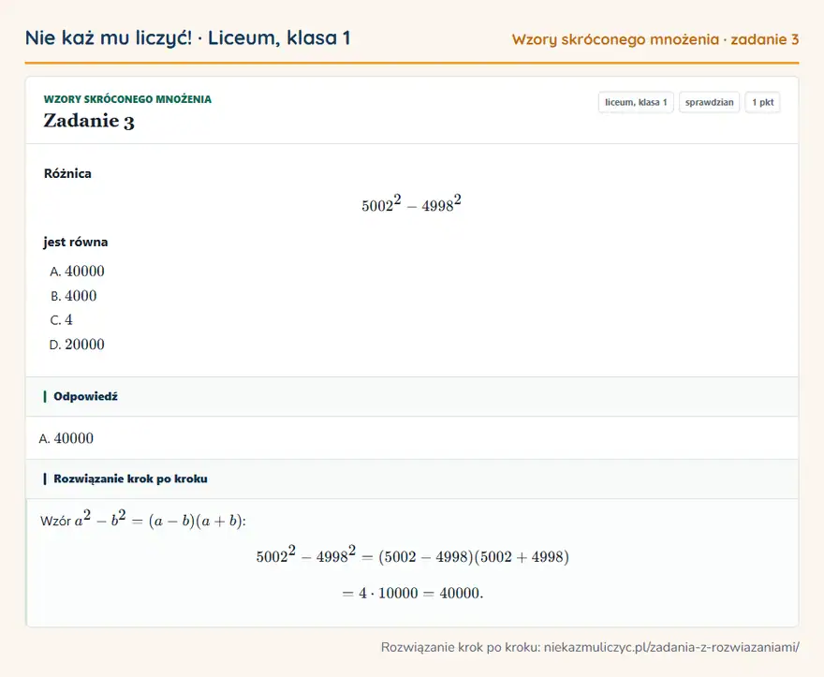This screenshot has height=677, width=824.
Task: Choose answer option C. 4
Action: point(62,320)
